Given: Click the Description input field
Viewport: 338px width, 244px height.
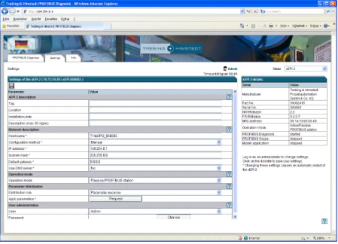Looking at the screenshot, I should point(155,123).
